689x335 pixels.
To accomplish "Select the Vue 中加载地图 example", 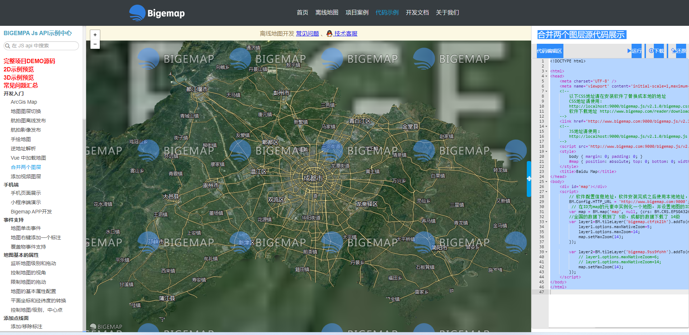I will [x=28, y=158].
